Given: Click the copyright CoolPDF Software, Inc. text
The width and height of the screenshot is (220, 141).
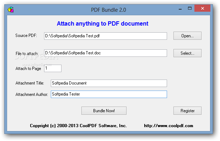Looking at the screenshot, I should pos(78,126).
